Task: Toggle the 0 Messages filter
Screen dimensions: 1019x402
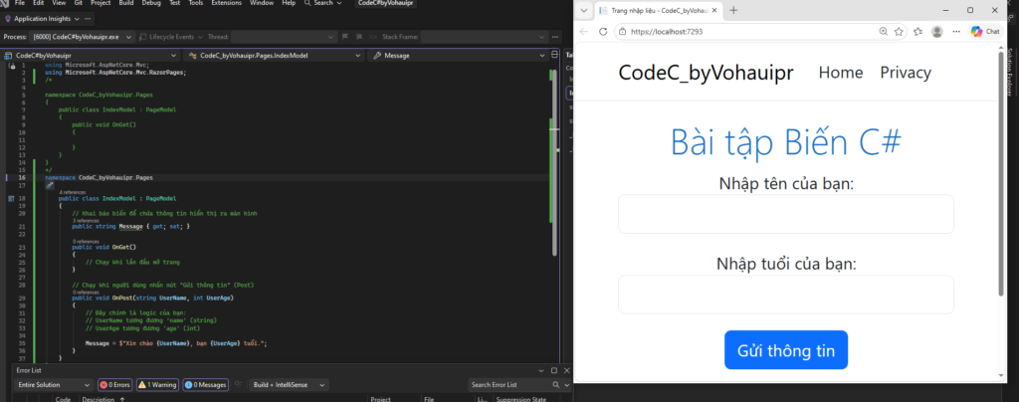Action: [207, 384]
